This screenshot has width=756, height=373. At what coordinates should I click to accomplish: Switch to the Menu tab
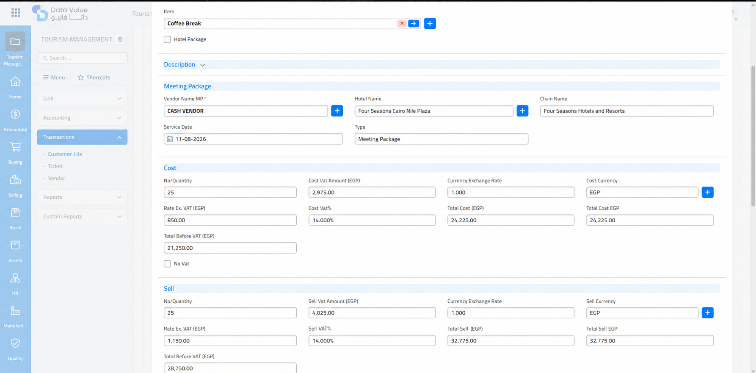point(54,77)
